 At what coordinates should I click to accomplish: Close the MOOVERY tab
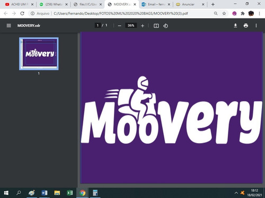[135, 4]
